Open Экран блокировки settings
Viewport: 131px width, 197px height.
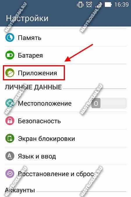click(65, 139)
